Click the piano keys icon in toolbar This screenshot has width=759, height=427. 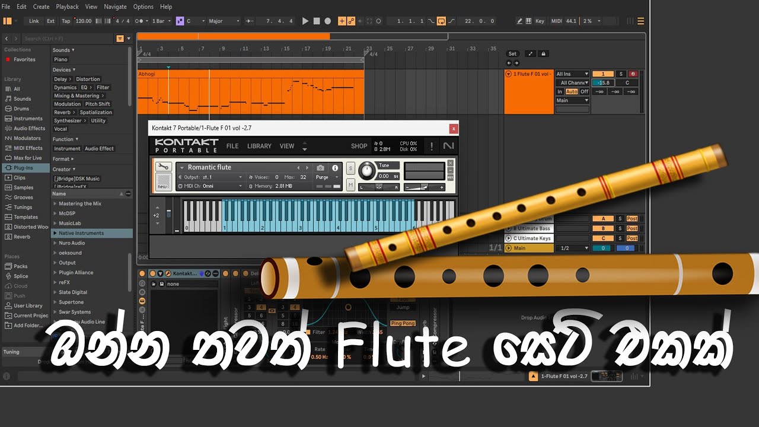pos(528,21)
